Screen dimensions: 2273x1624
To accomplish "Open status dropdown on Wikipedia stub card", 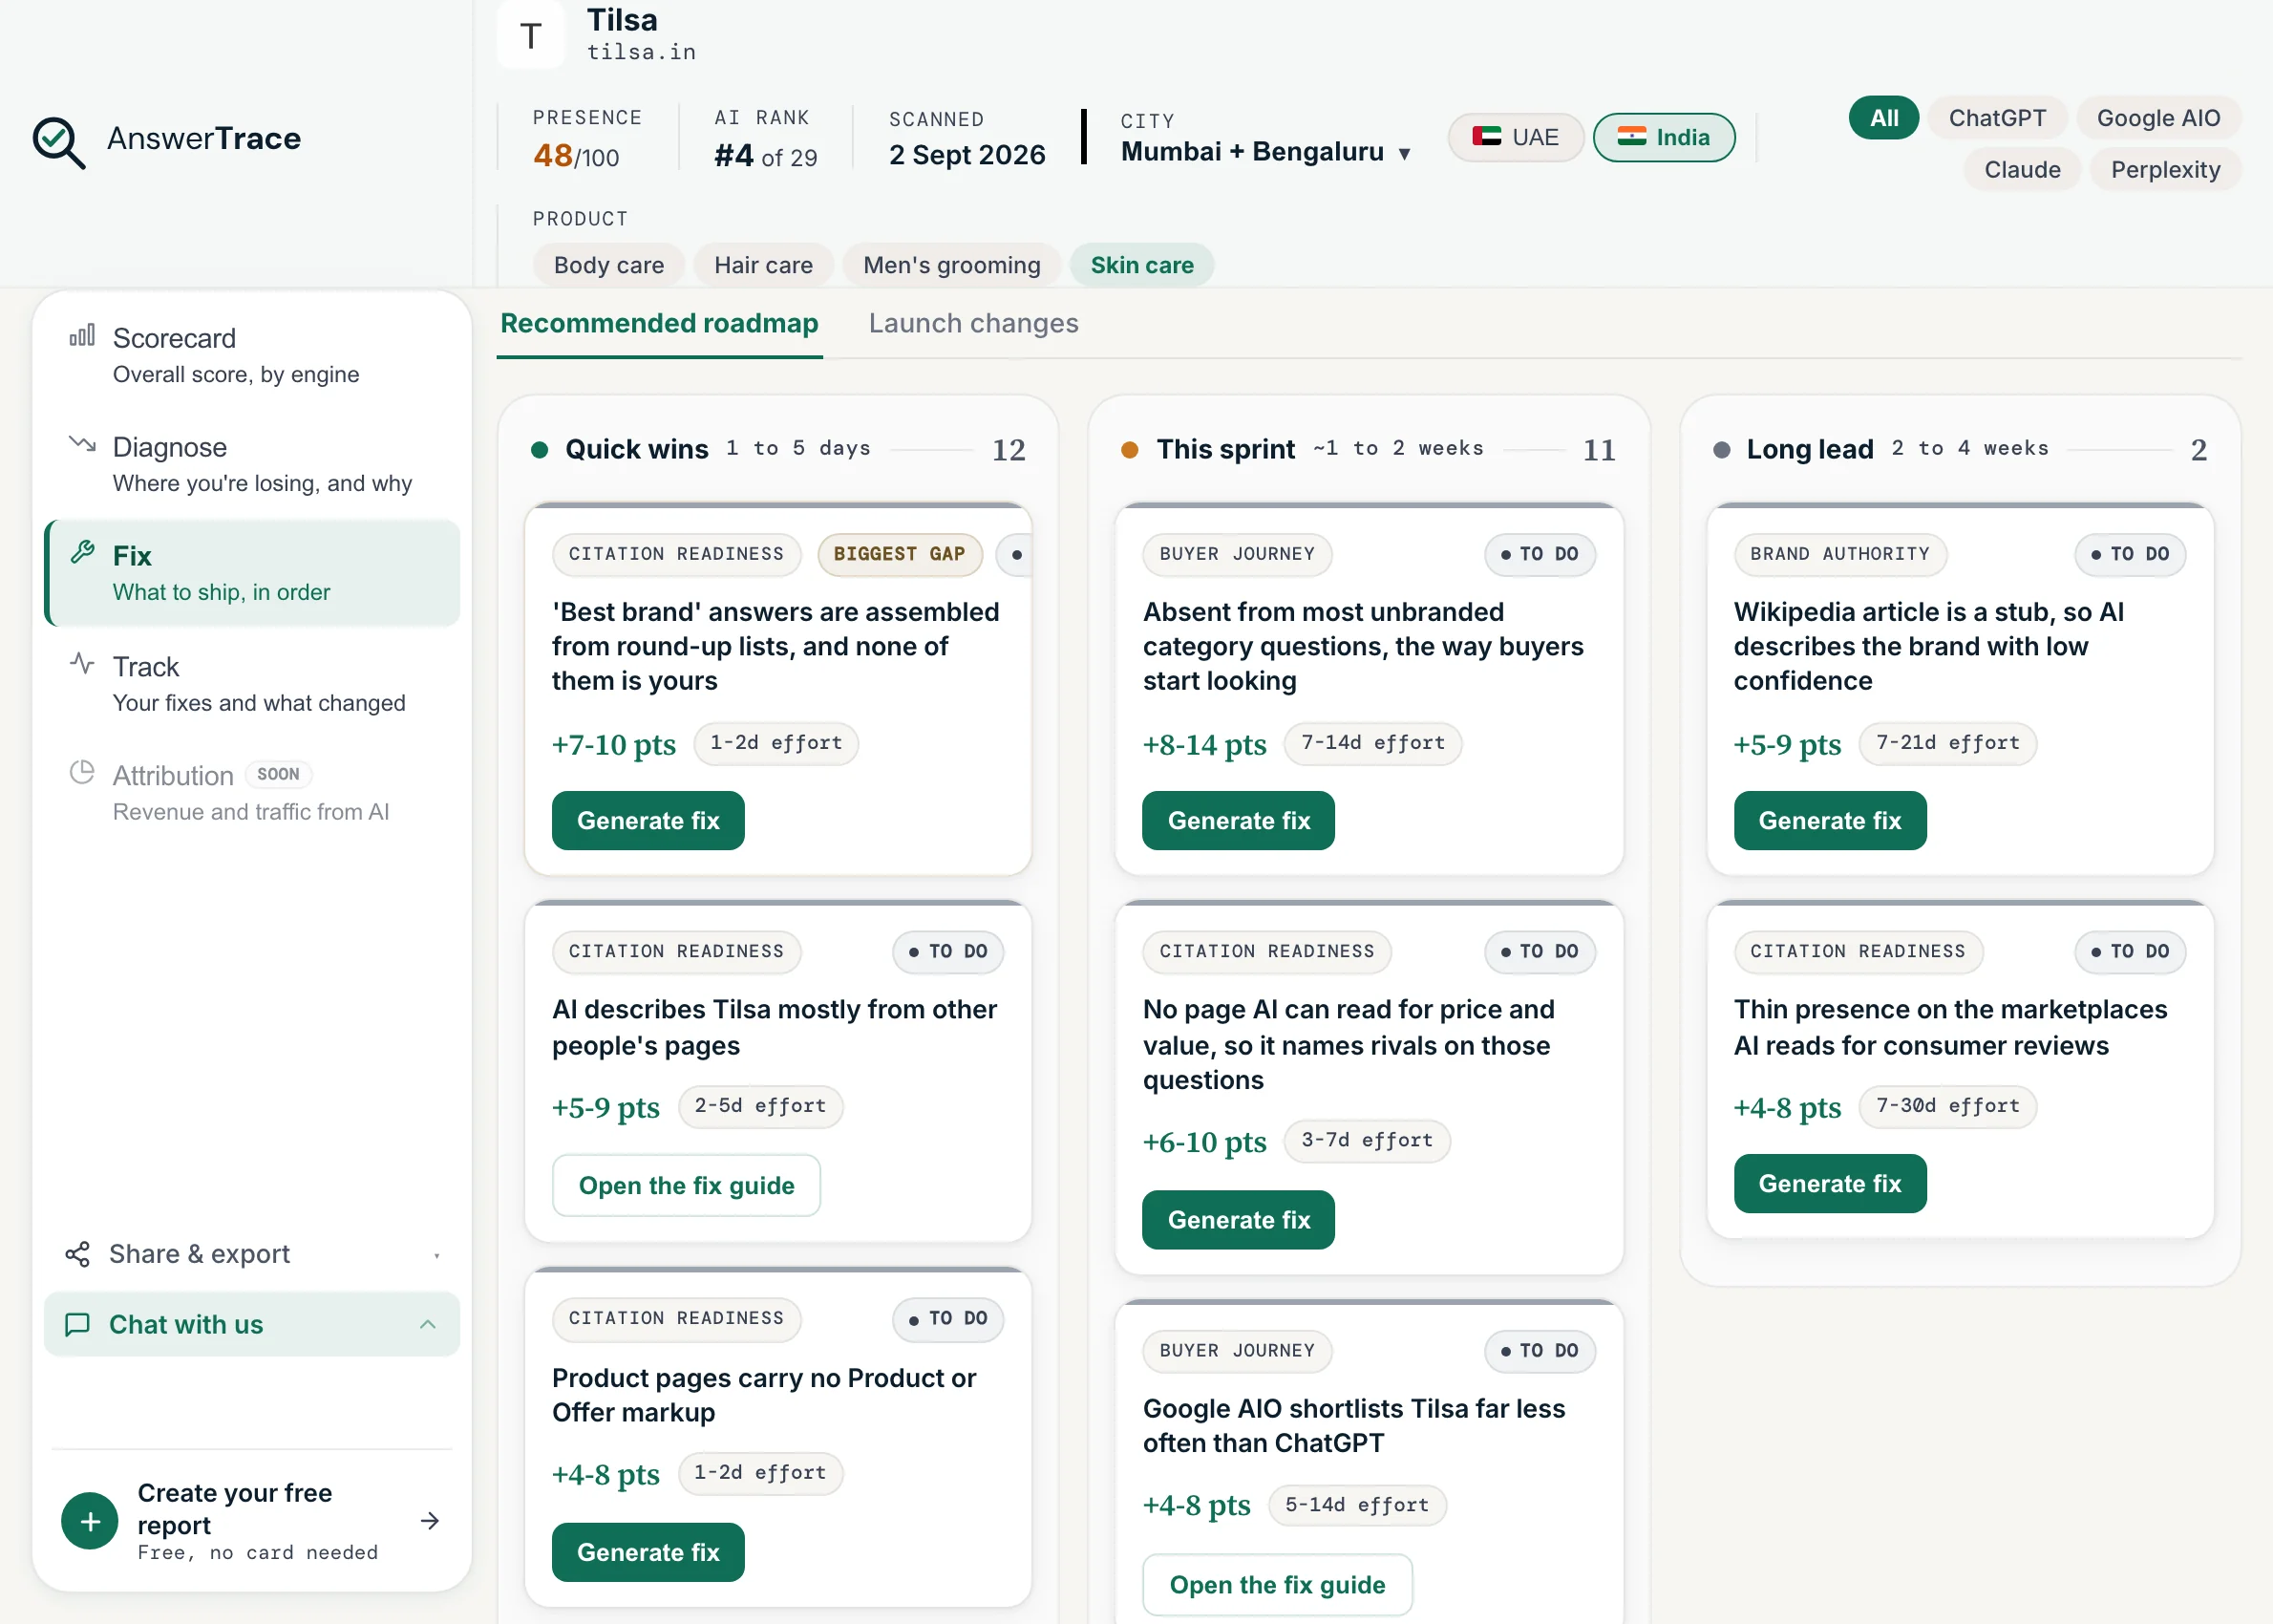I will (x=2130, y=554).
